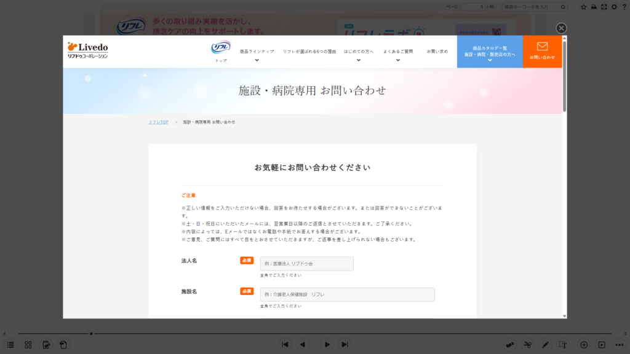The height and width of the screenshot is (354, 630).
Task: Open viewer settings gear icon
Action: [x=614, y=7]
